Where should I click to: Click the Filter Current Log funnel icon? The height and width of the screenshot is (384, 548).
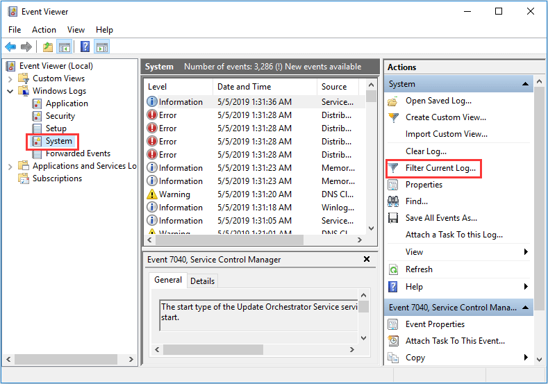(x=393, y=168)
